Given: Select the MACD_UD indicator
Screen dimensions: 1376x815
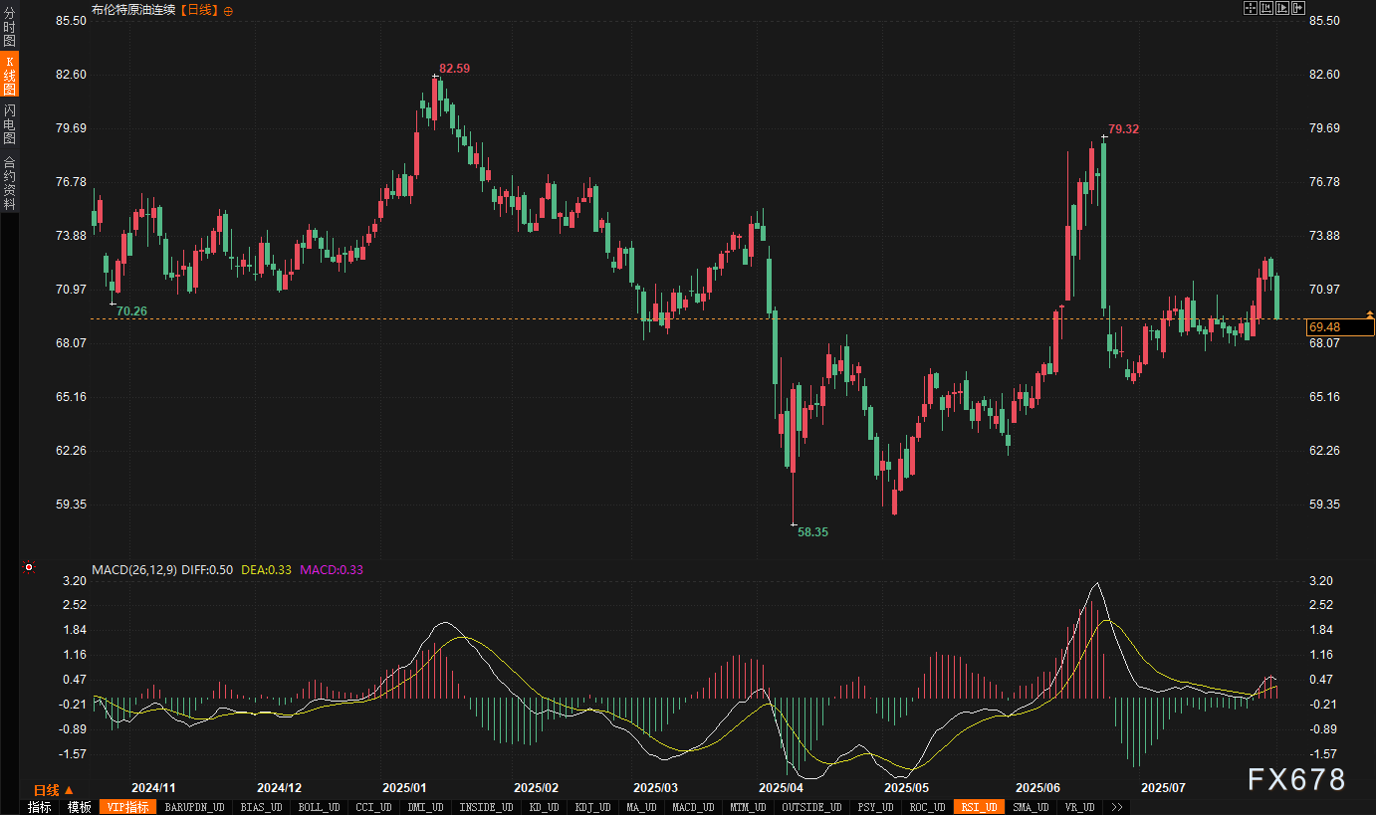Looking at the screenshot, I should point(692,807).
